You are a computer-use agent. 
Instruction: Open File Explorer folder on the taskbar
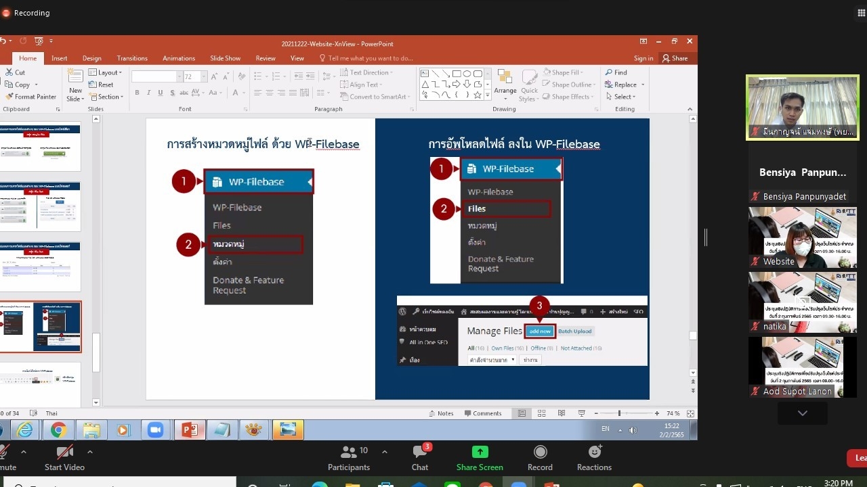(91, 430)
